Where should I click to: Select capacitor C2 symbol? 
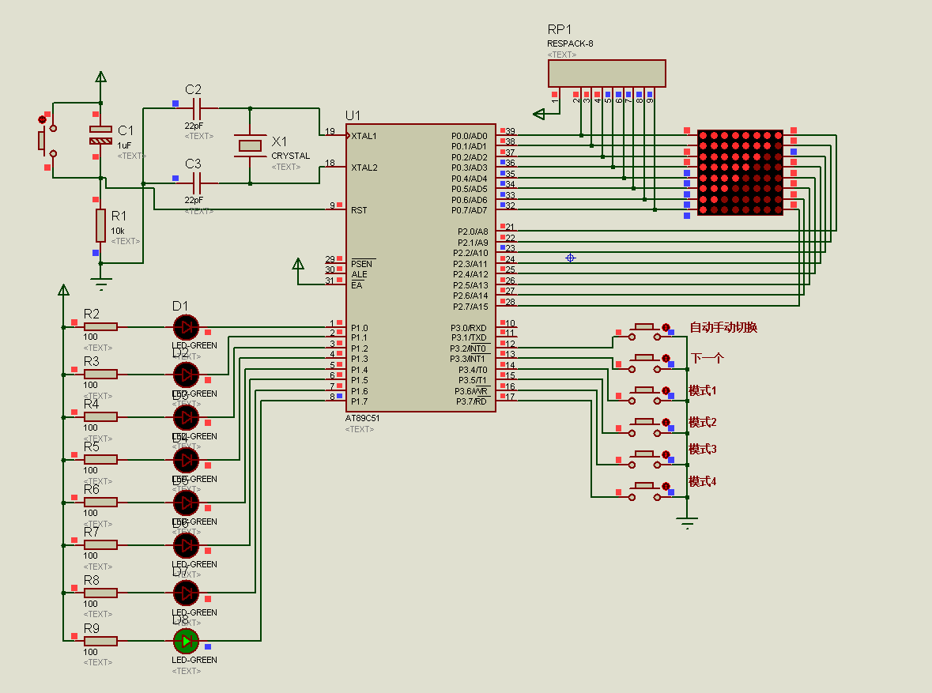(x=197, y=109)
